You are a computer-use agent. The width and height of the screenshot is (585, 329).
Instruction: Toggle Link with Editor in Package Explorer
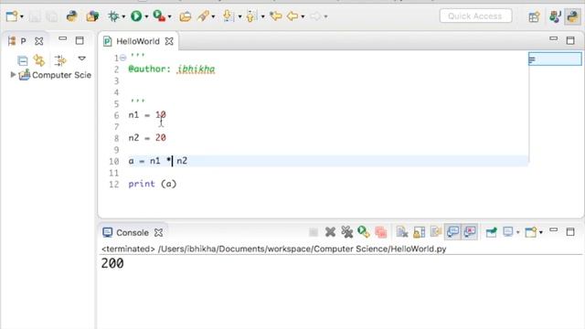point(39,60)
